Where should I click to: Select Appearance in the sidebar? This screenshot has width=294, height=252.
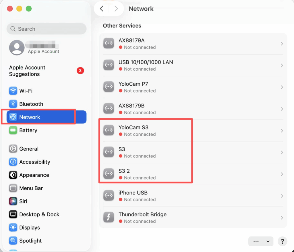tap(34, 175)
